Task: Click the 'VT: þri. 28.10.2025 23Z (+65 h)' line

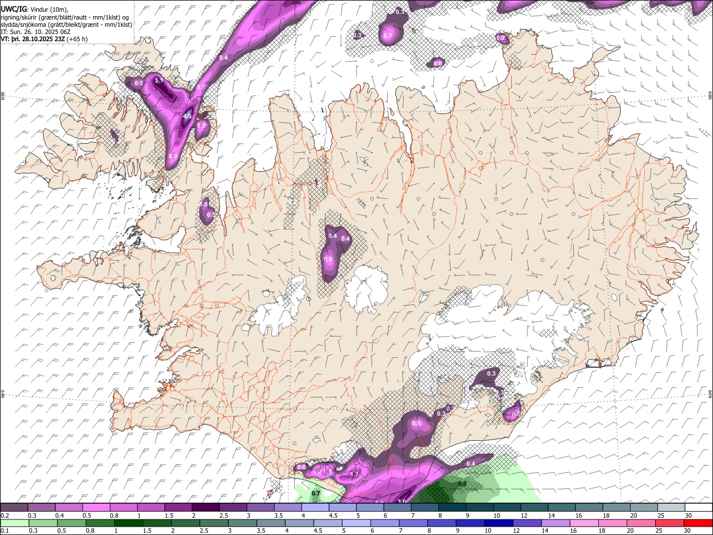Action: [x=44, y=39]
